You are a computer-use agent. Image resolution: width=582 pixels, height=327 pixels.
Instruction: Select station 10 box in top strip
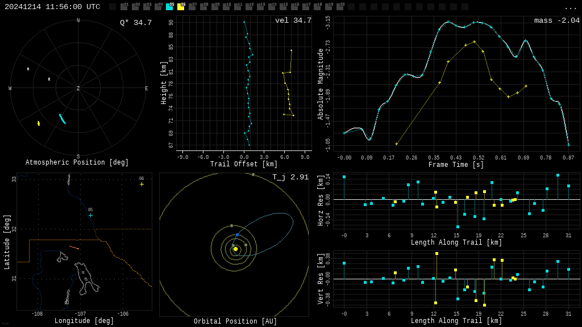226,7
